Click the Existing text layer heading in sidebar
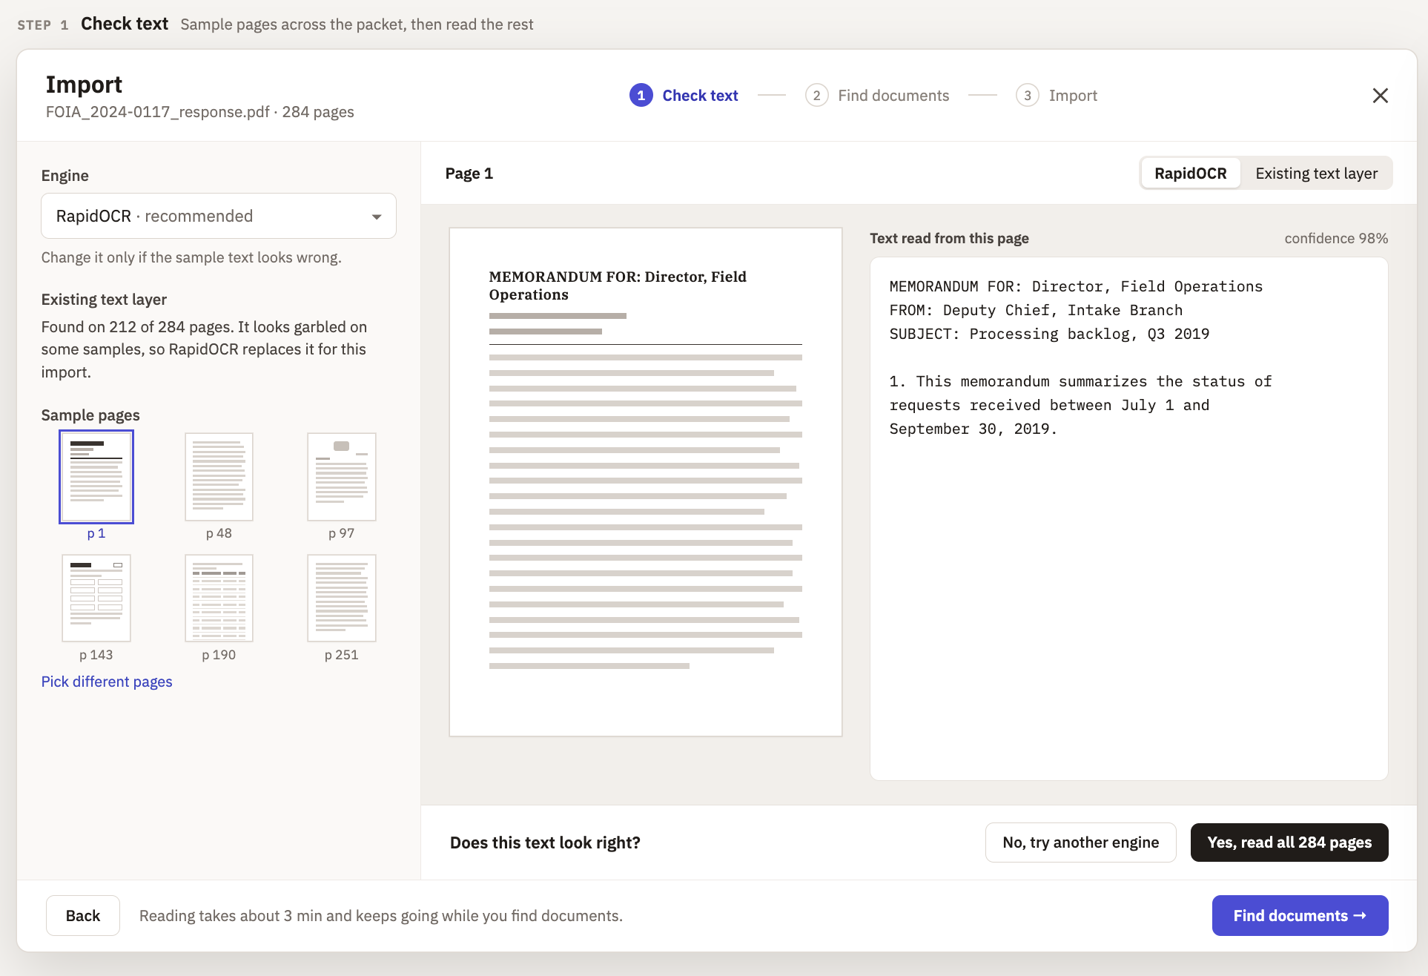The height and width of the screenshot is (976, 1428). [104, 300]
